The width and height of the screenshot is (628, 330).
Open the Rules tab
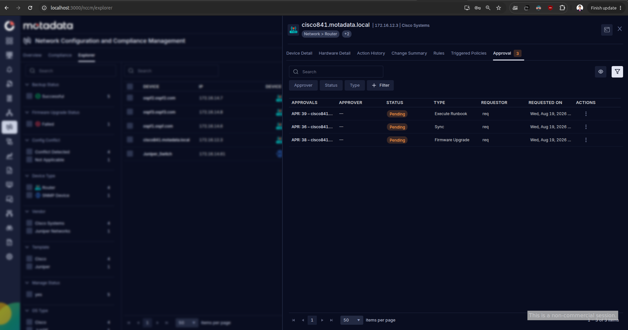point(439,53)
